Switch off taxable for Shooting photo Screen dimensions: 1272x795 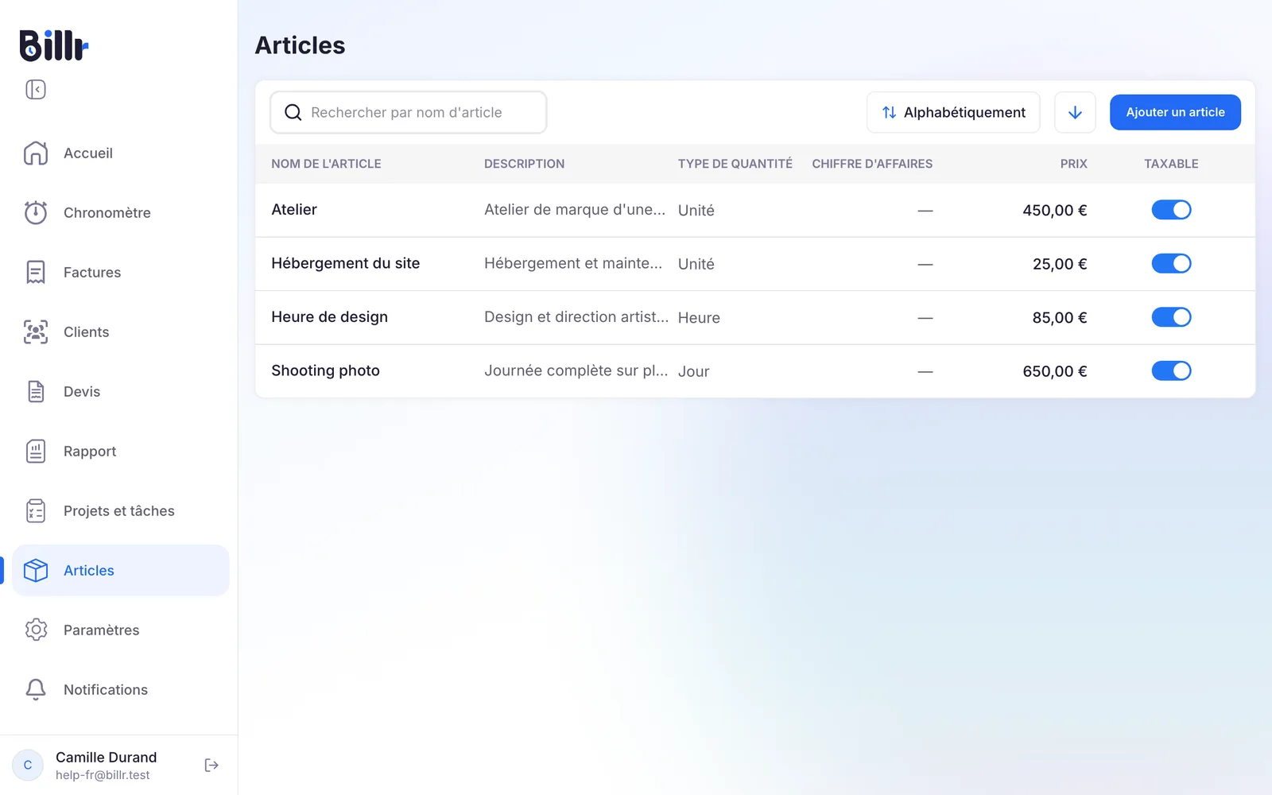pyautogui.click(x=1171, y=370)
